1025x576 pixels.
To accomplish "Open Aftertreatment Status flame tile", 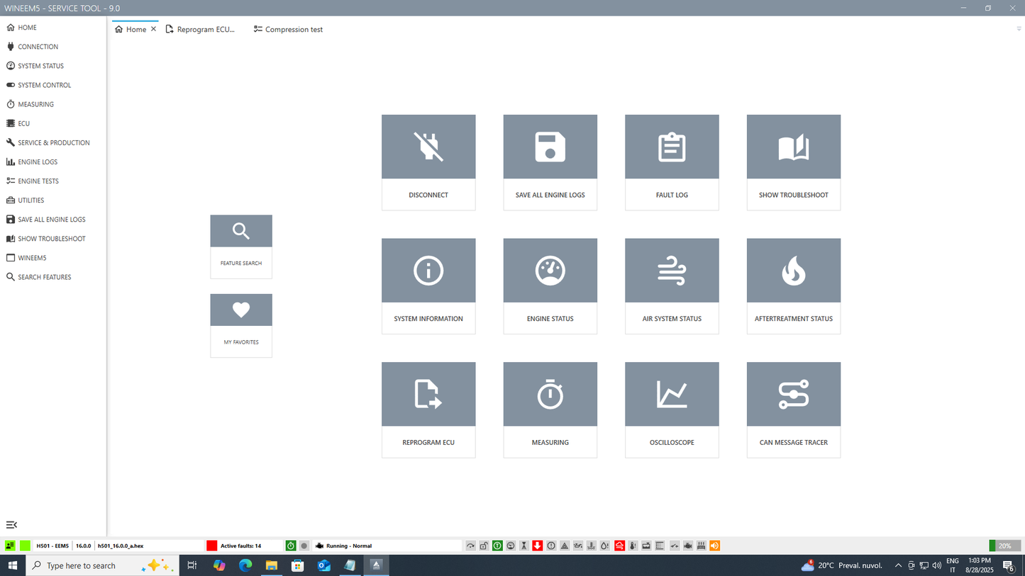I will 793,271.
